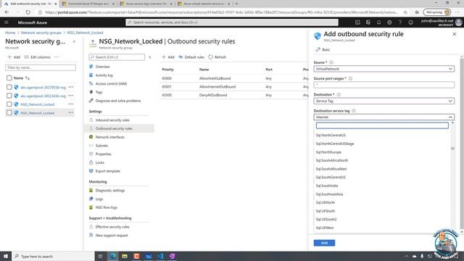This screenshot has width=464, height=261.
Task: Show Default rules in the toolbar
Action: [191, 57]
